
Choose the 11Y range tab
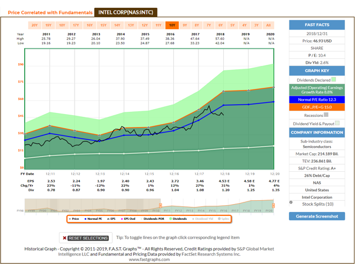click(158, 25)
